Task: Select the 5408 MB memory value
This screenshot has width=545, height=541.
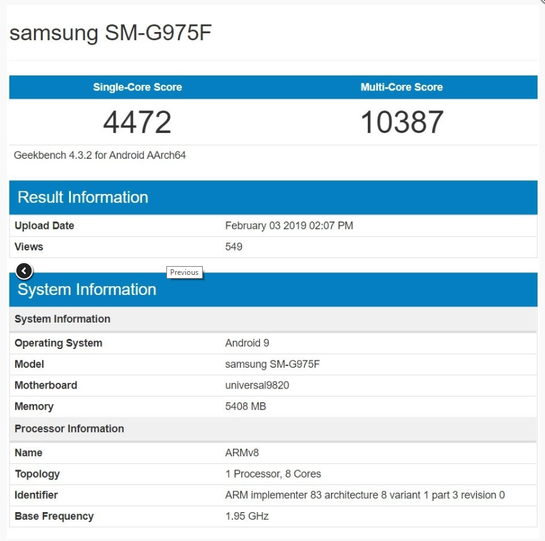Action: (x=246, y=407)
